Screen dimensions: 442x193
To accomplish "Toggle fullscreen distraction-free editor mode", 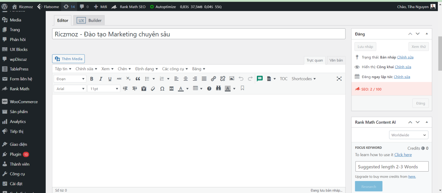I will tap(339, 79).
